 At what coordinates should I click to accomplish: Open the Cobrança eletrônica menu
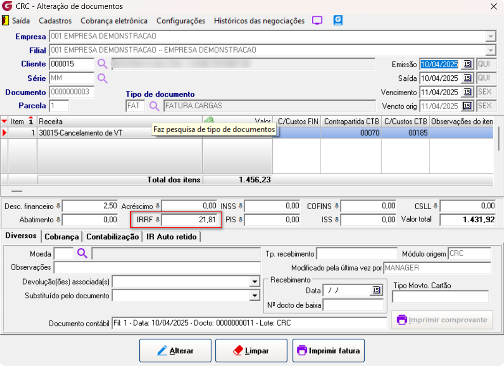[x=114, y=21]
